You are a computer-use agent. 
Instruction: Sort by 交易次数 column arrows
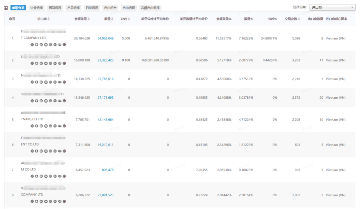[299, 19]
